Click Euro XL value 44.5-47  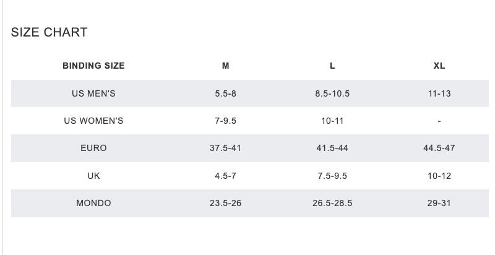coord(439,149)
